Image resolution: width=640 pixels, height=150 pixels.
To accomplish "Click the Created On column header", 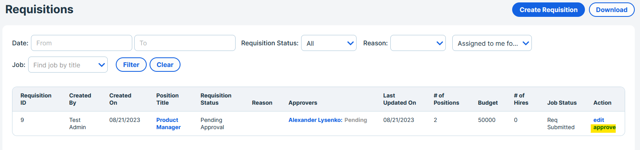I will (120, 99).
